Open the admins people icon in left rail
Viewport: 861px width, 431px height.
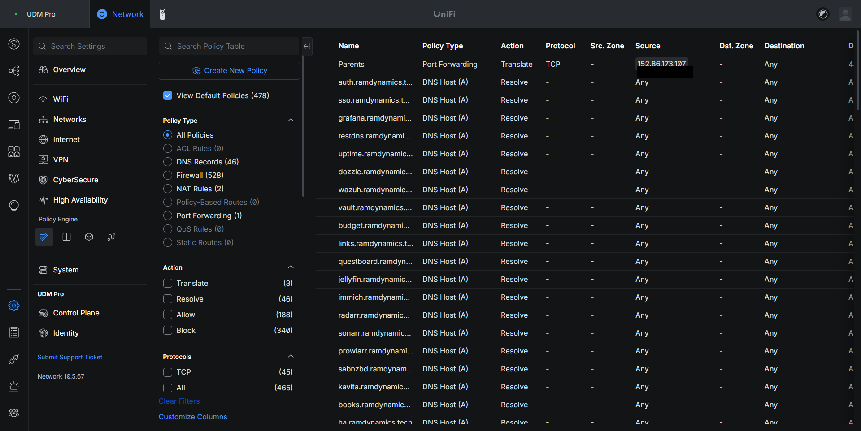pyautogui.click(x=14, y=413)
